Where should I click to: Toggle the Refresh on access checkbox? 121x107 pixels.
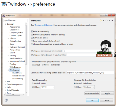point(32,38)
